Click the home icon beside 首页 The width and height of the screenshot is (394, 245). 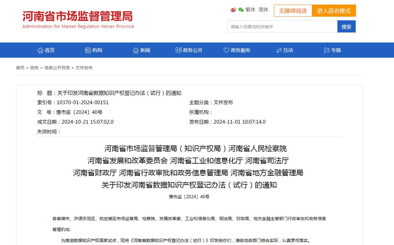(x=40, y=51)
